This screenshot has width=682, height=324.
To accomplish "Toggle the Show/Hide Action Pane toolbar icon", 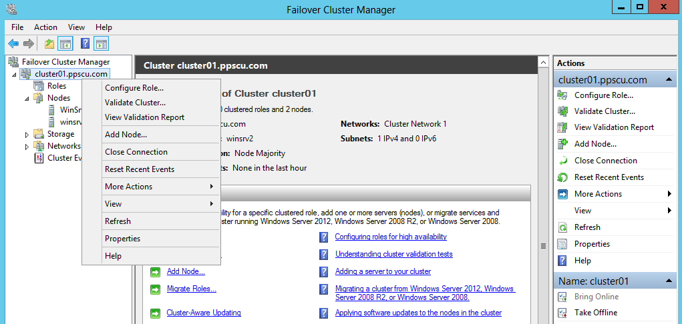I will [x=102, y=43].
